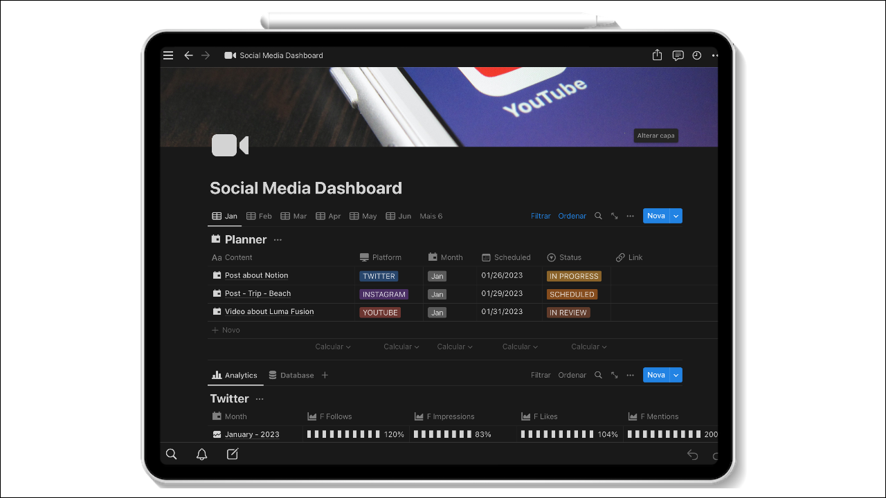
Task: Click the search icon in Planner toolbar
Action: 599,216
